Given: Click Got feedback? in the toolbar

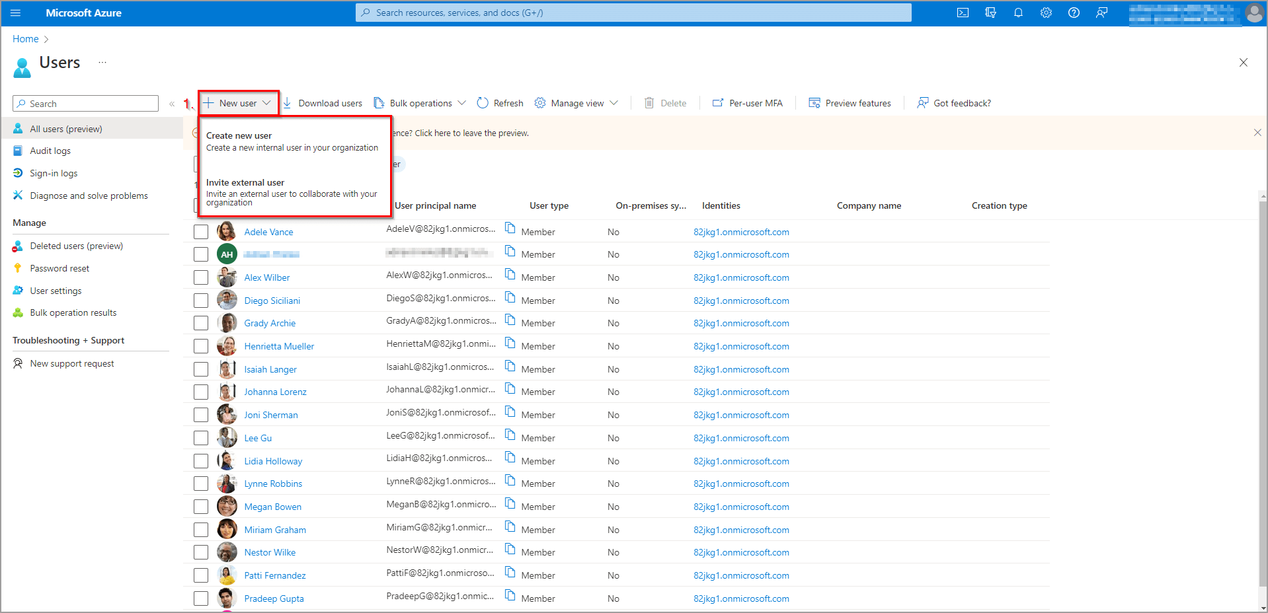Looking at the screenshot, I should [x=953, y=103].
